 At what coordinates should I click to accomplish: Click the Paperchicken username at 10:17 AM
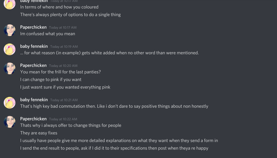(34, 27)
